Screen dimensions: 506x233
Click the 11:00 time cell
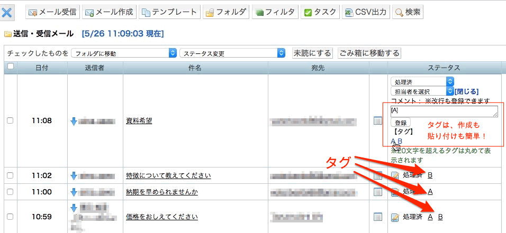point(42,192)
